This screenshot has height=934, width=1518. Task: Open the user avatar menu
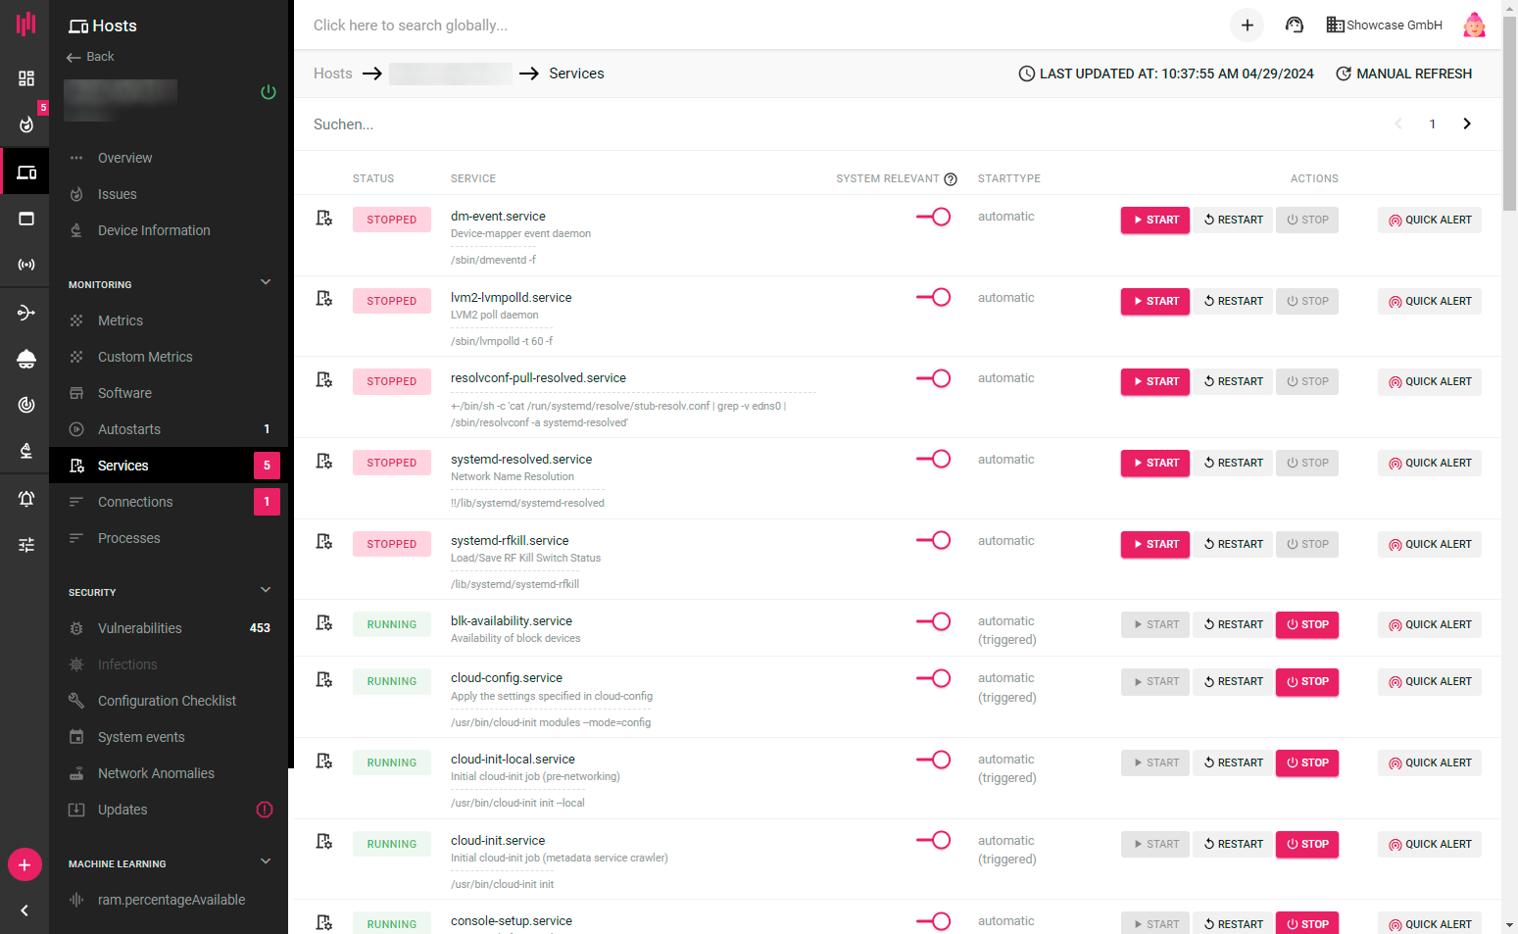1474,25
